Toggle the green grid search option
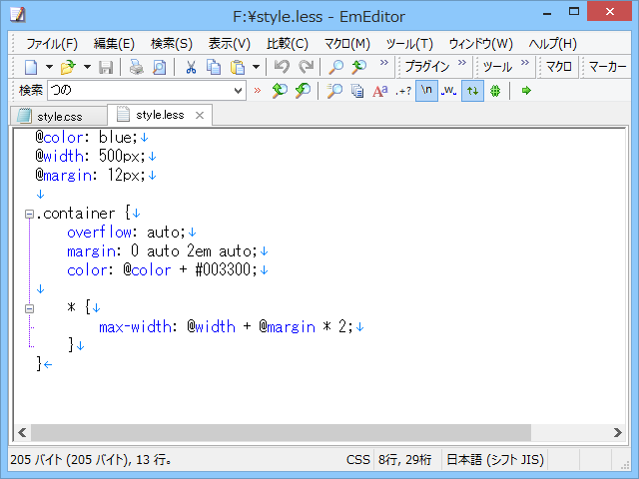 tap(495, 91)
